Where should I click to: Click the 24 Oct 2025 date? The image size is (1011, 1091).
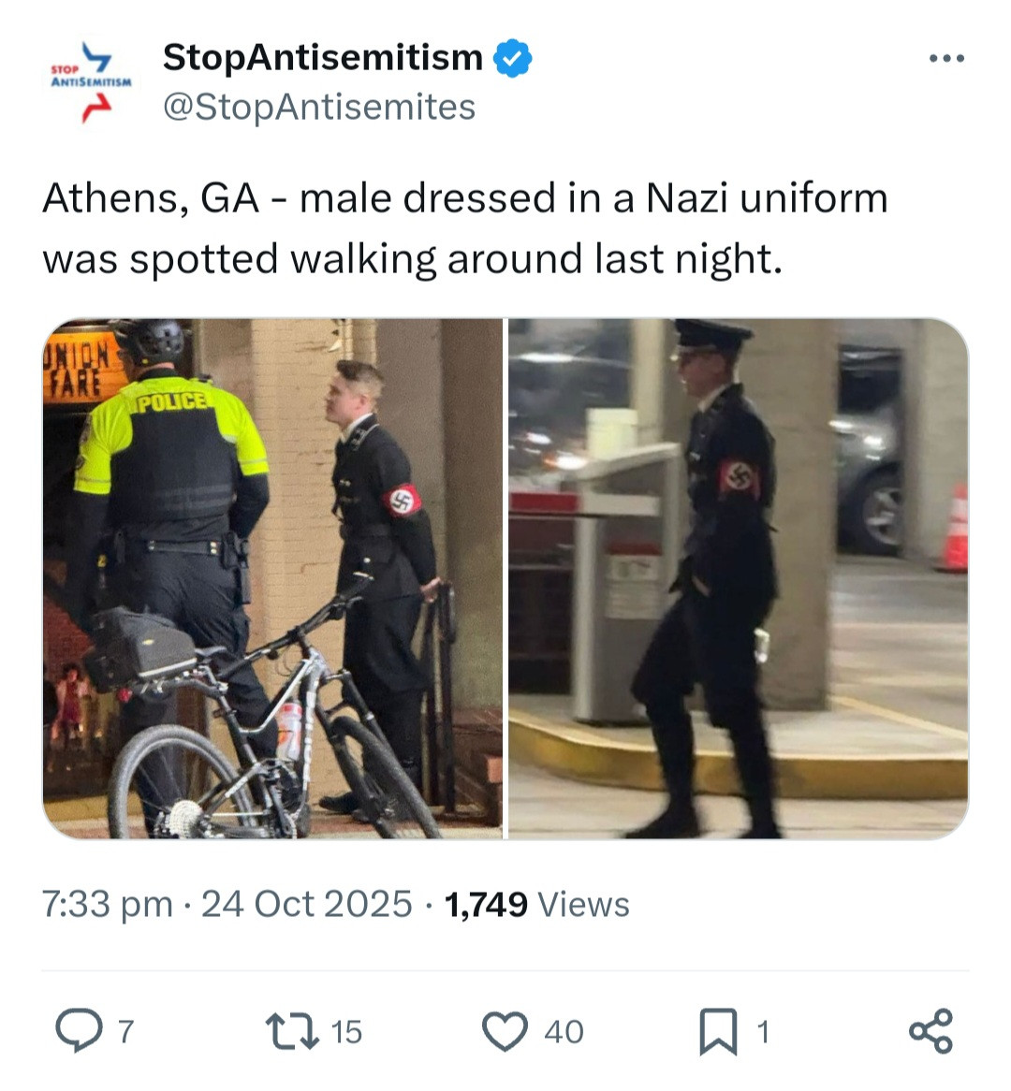click(307, 904)
